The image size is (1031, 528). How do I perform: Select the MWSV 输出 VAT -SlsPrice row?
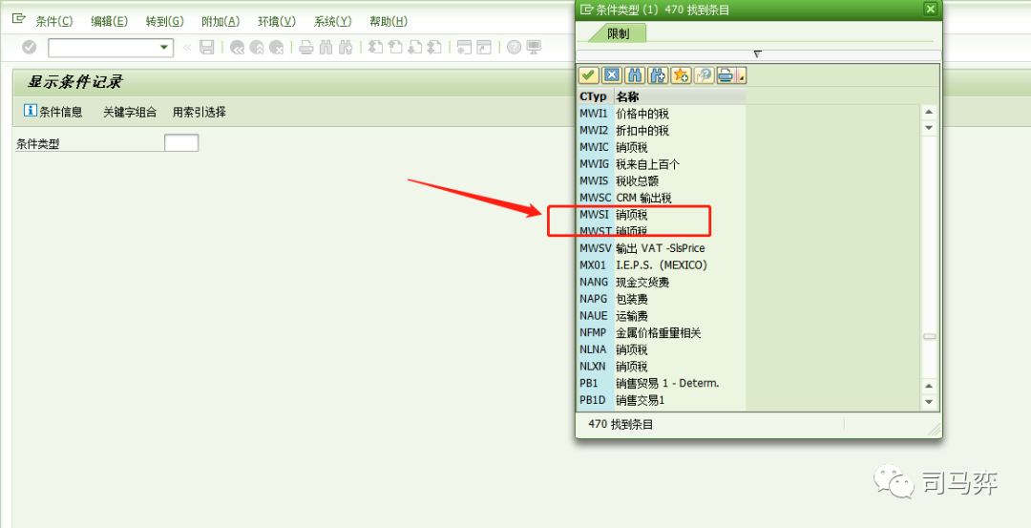[x=662, y=248]
